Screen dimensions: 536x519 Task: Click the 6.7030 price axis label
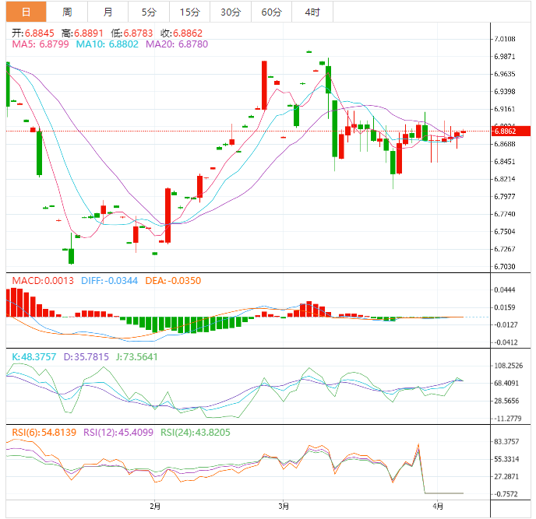[505, 266]
